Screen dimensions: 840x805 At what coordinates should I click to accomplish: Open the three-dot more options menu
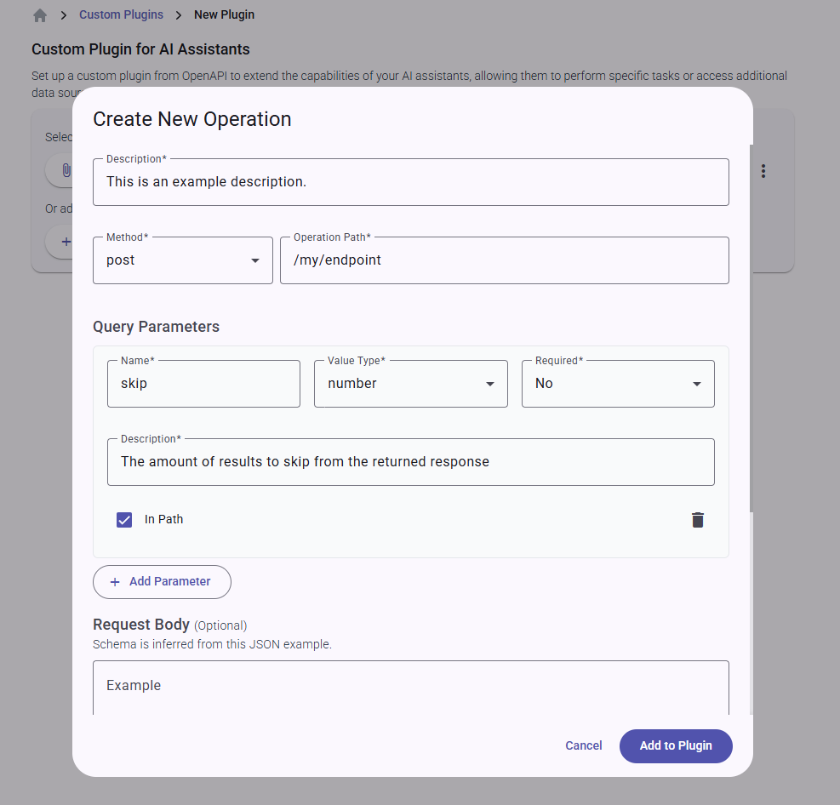pyautogui.click(x=763, y=171)
